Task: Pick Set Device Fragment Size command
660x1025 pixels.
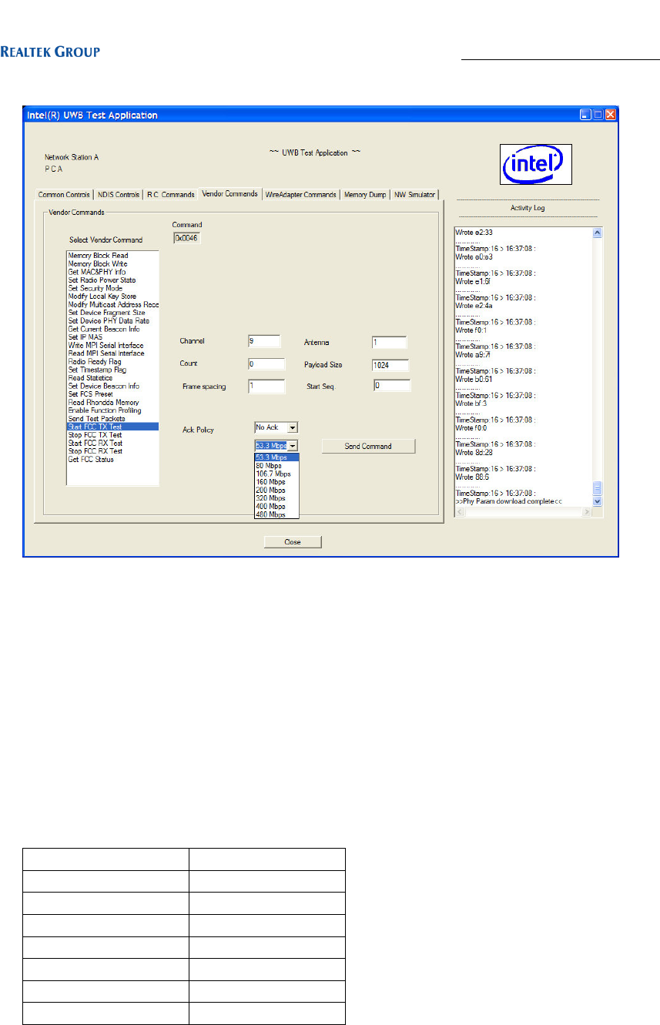Action: click(x=112, y=313)
